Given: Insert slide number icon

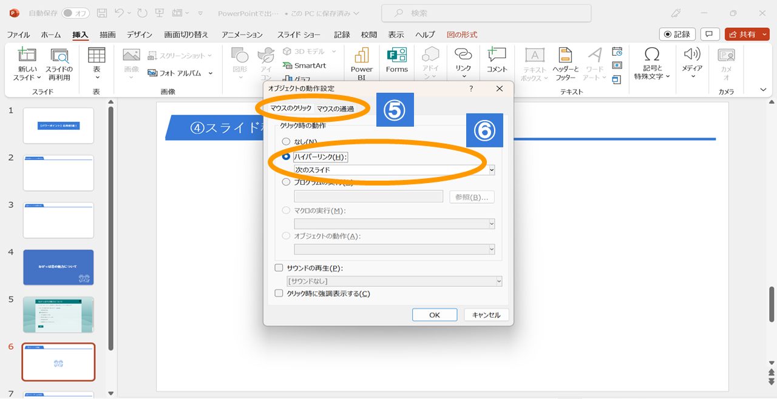Looking at the screenshot, I should click(x=617, y=65).
